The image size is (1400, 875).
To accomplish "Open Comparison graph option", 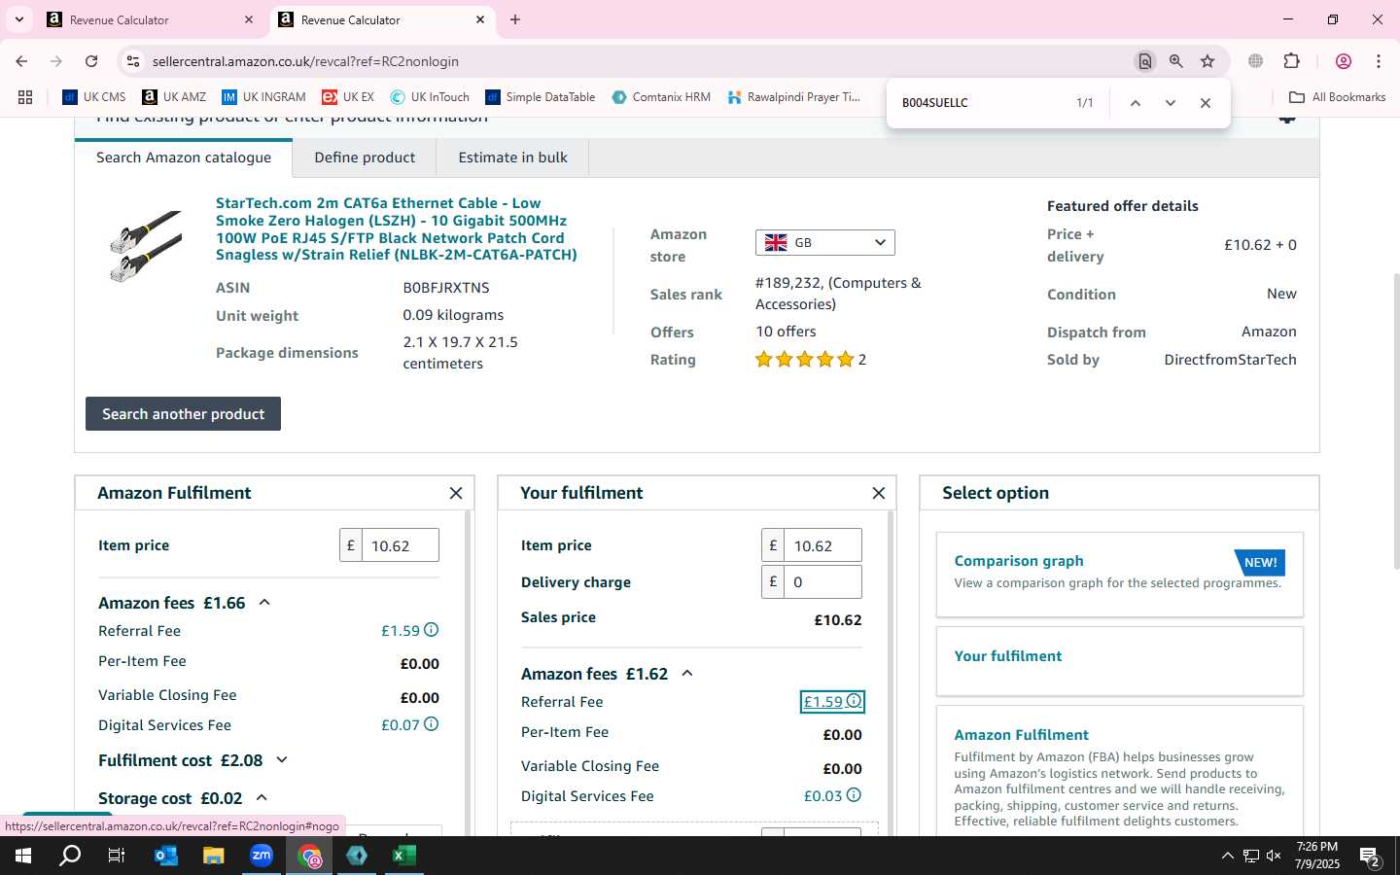I will (1119, 575).
